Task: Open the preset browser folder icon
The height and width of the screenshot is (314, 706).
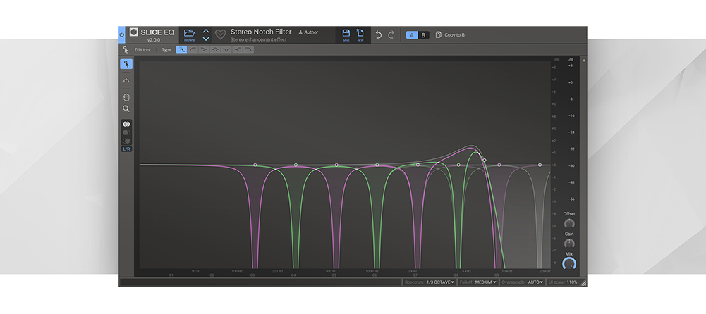Action: click(x=188, y=34)
